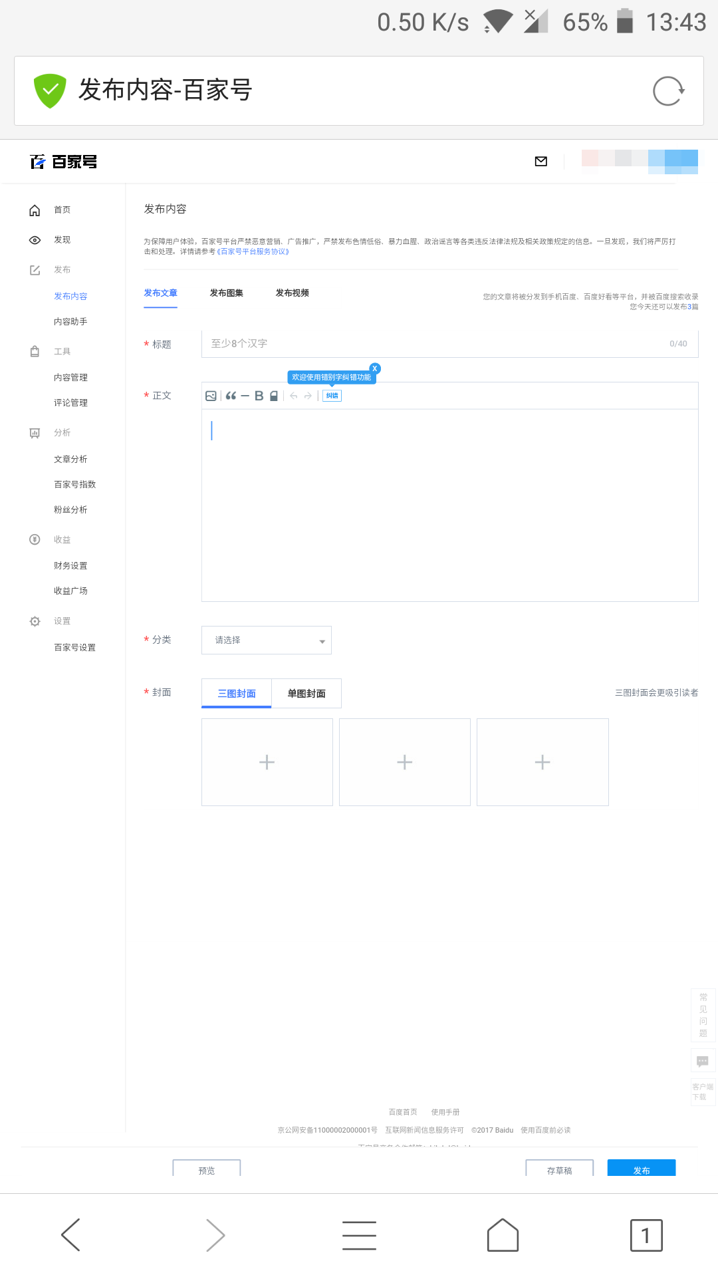The image size is (718, 1277).
Task: Tap the blurred account name in the header
Action: point(640,161)
